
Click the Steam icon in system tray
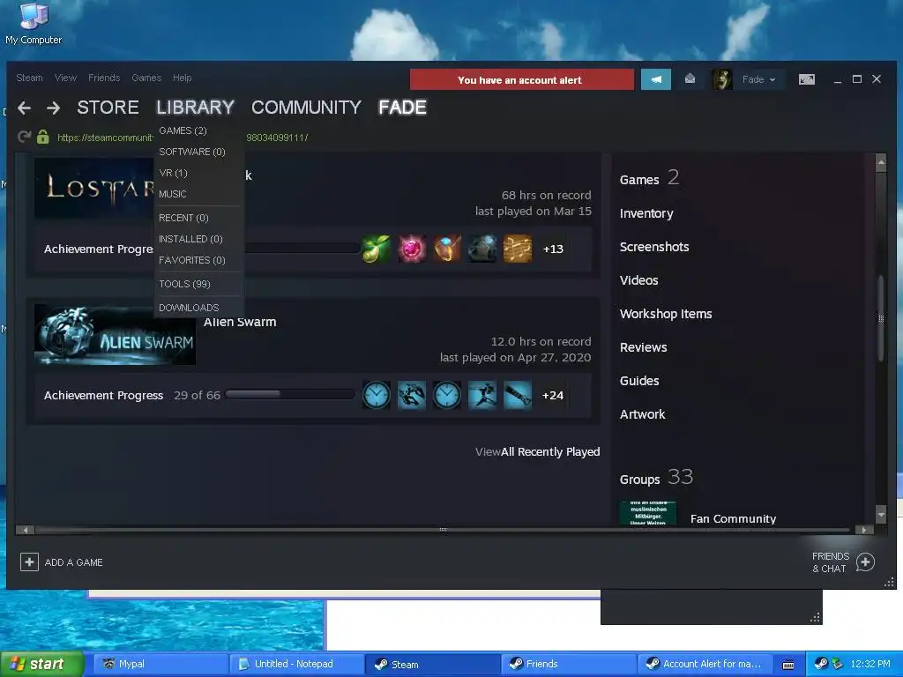point(821,664)
